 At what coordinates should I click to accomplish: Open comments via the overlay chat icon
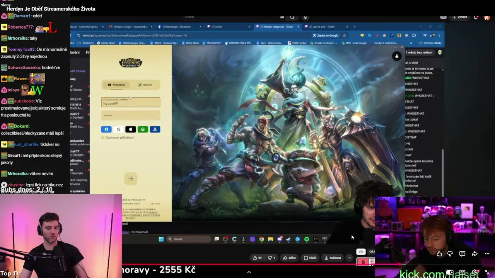pyautogui.click(x=462, y=254)
